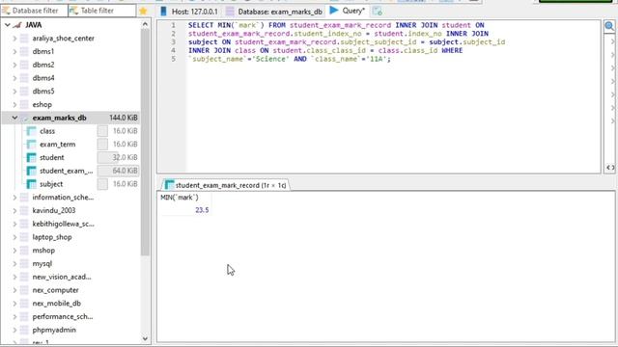The width and height of the screenshot is (618, 347).
Task: Expand the araliya_shoe_center database
Action: [14, 39]
